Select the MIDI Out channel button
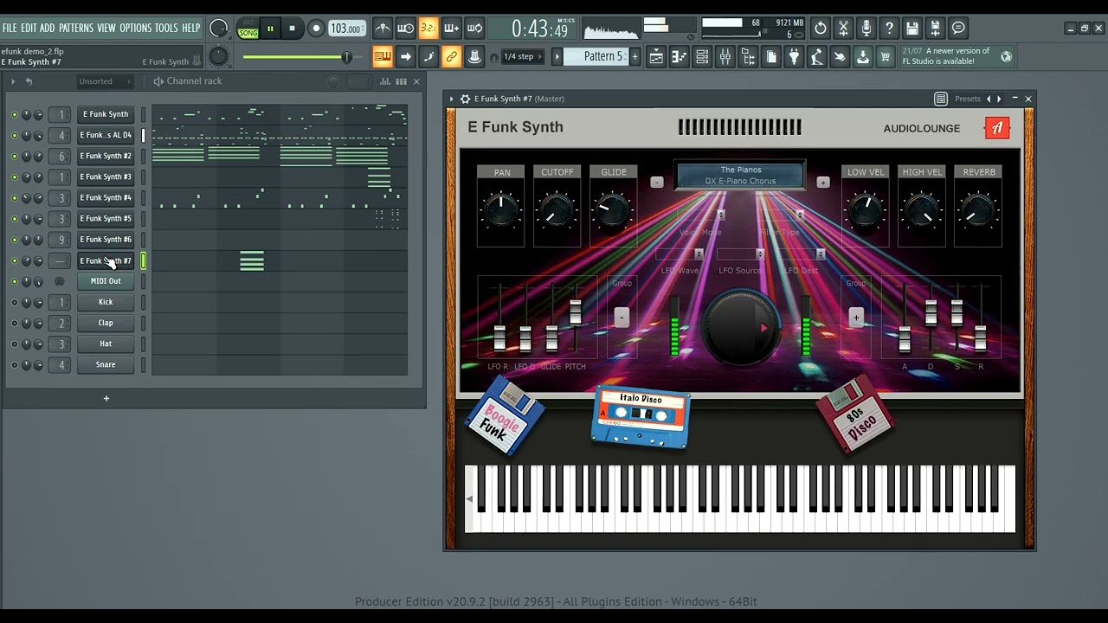 pyautogui.click(x=106, y=281)
